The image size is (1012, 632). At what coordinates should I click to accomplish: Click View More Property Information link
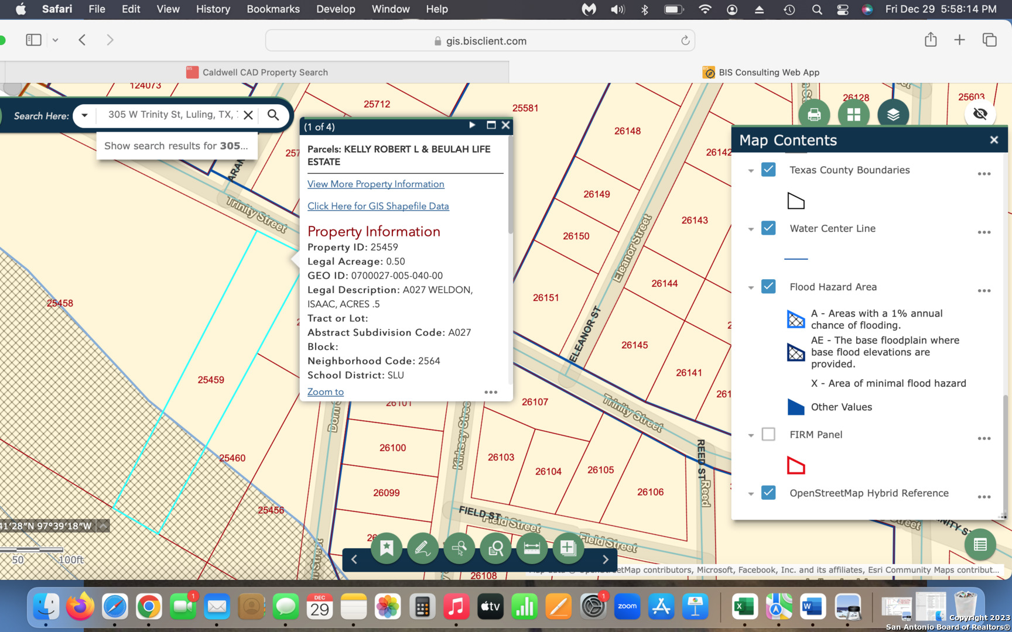375,184
